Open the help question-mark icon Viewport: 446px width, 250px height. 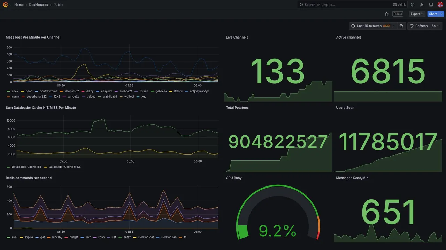pos(413,5)
